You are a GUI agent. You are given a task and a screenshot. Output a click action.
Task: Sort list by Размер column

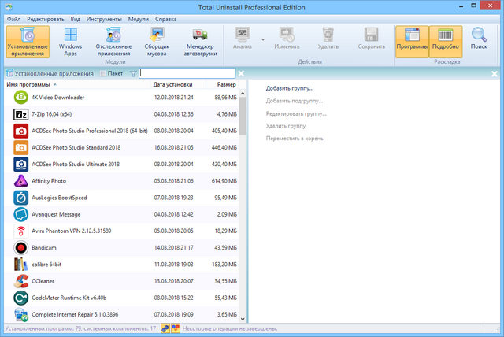[226, 84]
